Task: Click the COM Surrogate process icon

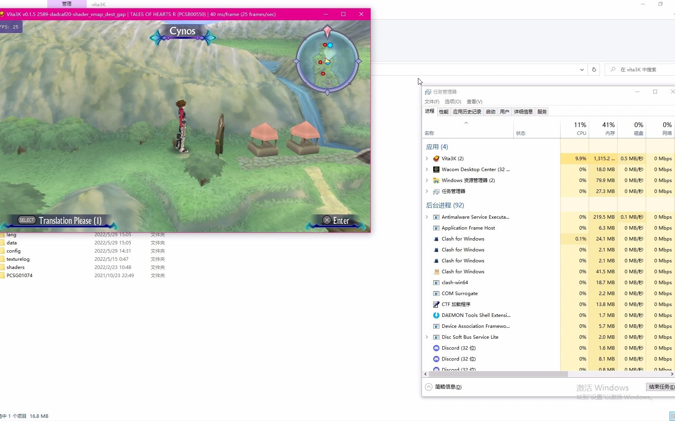Action: 436,294
